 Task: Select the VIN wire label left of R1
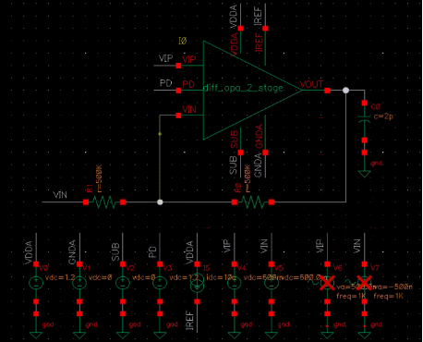point(60,195)
